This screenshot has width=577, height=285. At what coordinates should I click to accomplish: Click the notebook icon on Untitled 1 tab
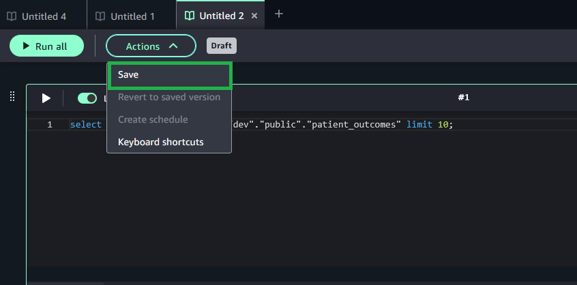[100, 16]
